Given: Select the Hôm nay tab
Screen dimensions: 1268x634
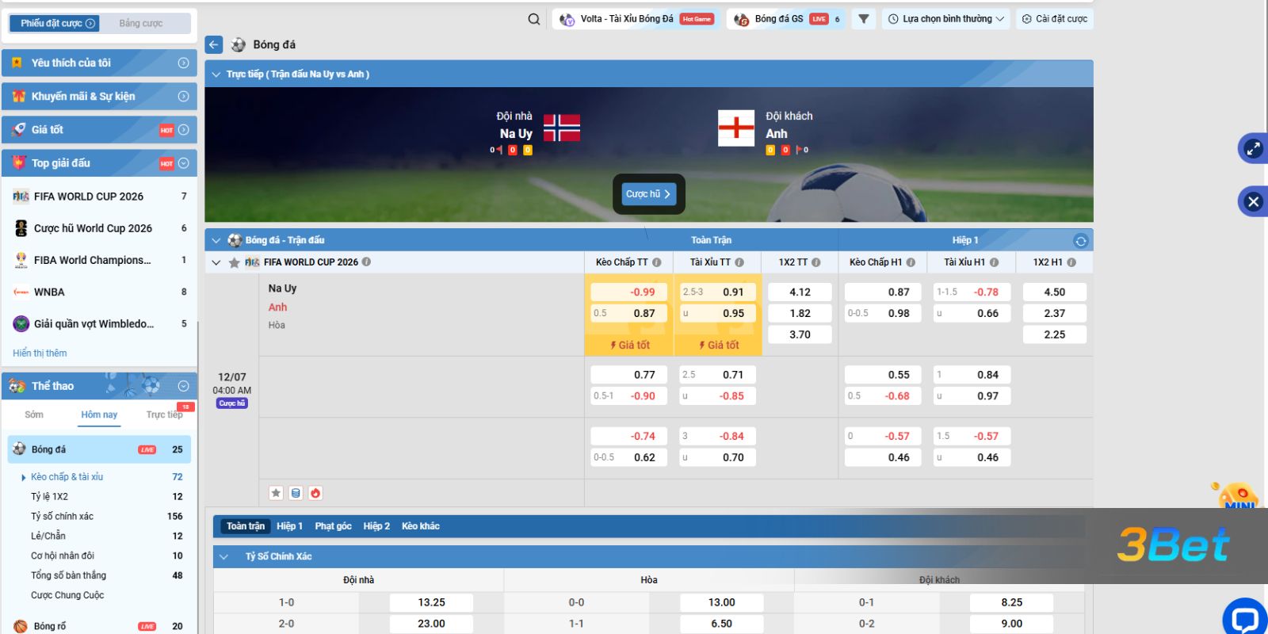Looking at the screenshot, I should click(x=99, y=414).
